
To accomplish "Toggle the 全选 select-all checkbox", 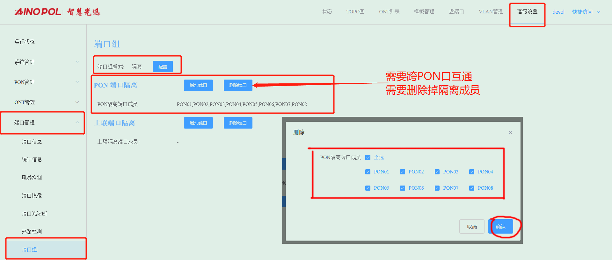I will pyautogui.click(x=368, y=158).
